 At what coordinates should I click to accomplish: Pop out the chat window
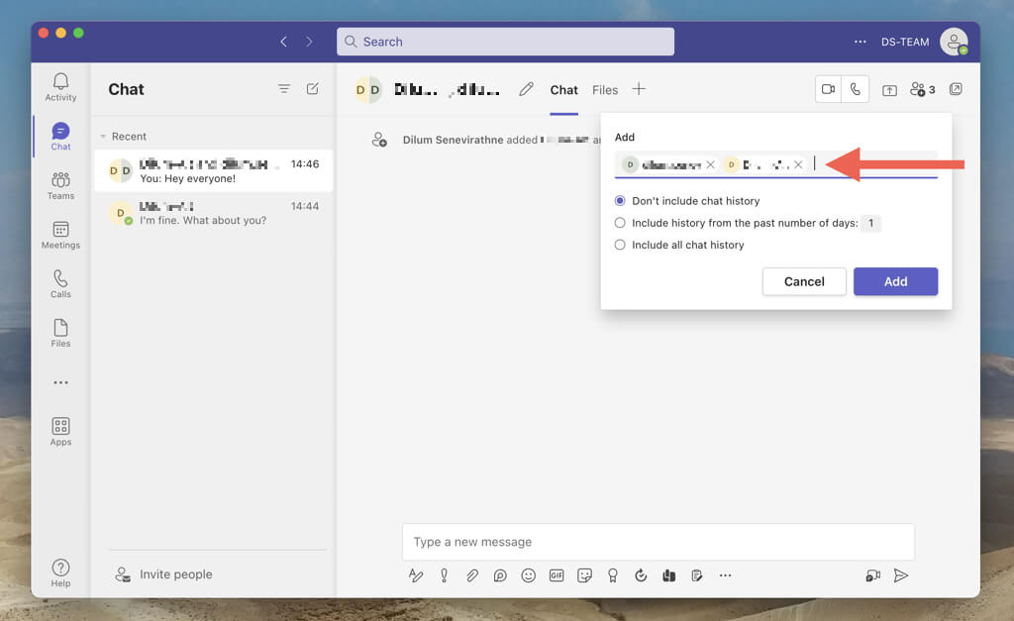(956, 89)
